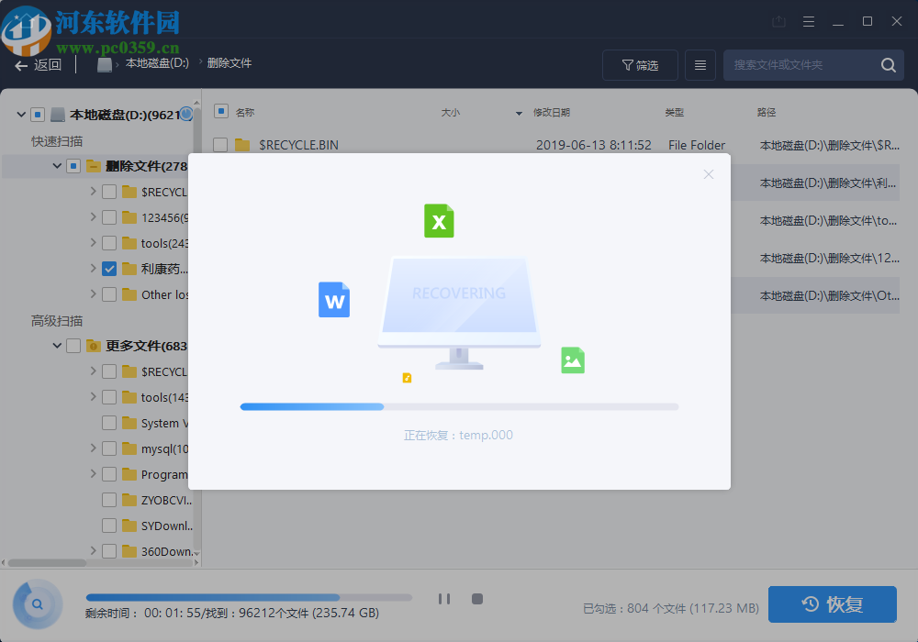Uncheck the 利康药 folder checkbox
Screen dimensions: 918x642
tap(108, 268)
